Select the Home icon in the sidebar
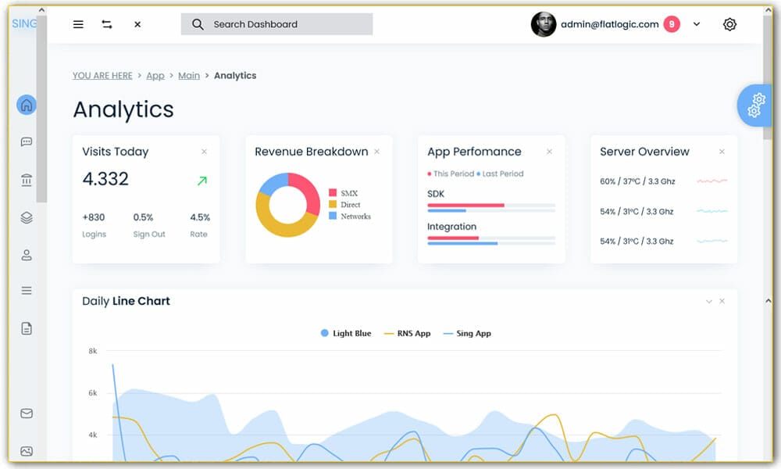 (26, 104)
